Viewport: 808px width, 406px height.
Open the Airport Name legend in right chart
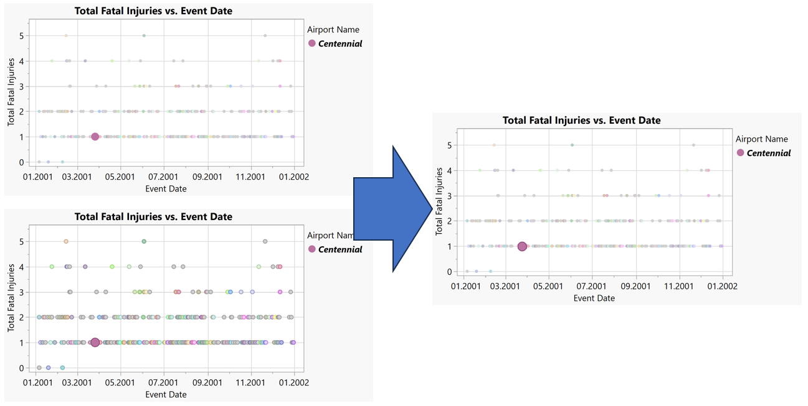point(761,139)
